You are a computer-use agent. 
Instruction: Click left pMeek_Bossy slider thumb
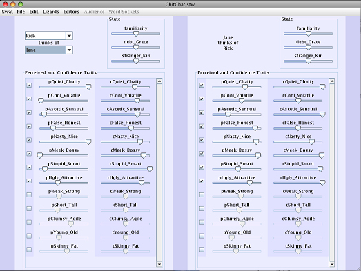coord(40,156)
